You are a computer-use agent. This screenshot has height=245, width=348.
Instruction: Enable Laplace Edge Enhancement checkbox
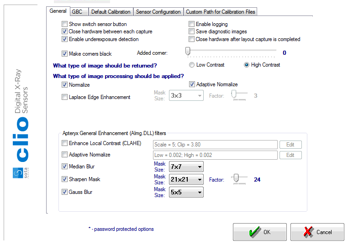[65, 97]
